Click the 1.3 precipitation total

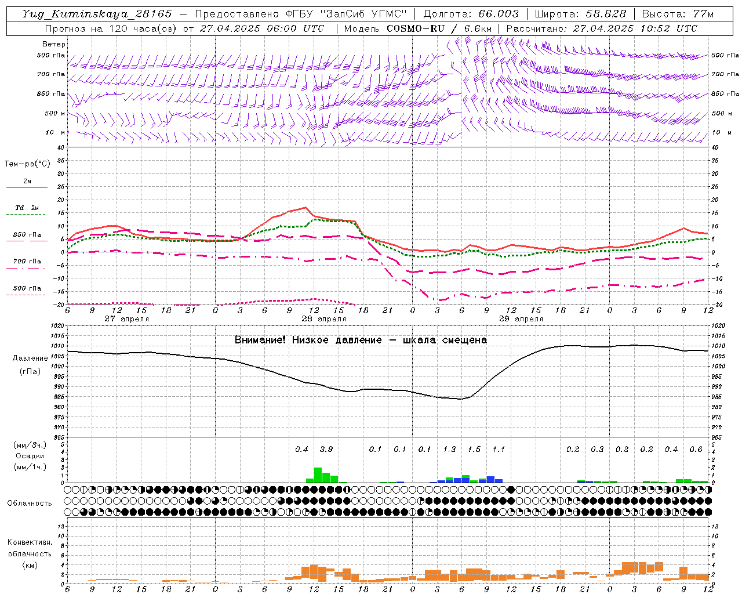449,449
